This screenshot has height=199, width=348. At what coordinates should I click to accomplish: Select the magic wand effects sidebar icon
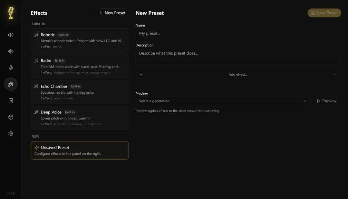click(11, 84)
